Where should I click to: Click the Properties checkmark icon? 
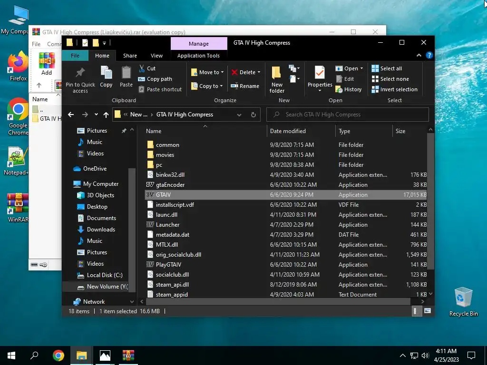point(320,73)
